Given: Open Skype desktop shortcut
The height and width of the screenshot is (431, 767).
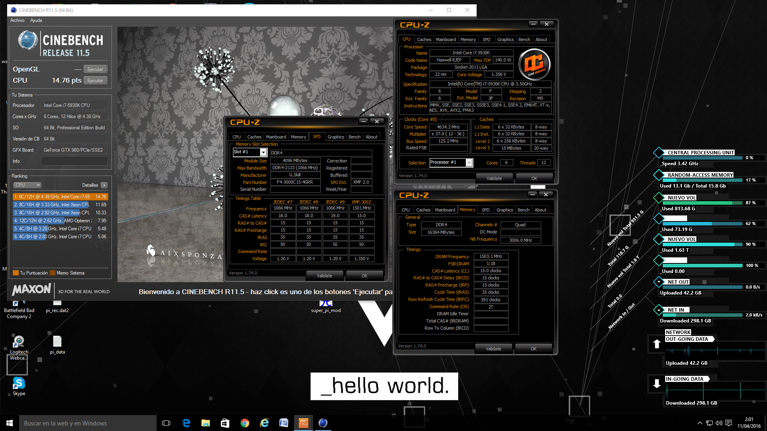Looking at the screenshot, I should point(19,386).
